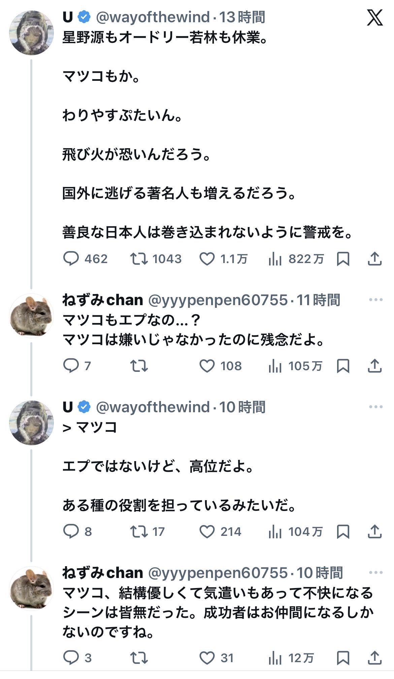The width and height of the screenshot is (394, 679).
Task: Open ねずみchan's chinchilla avatar on the 11時間 reply
Action: (x=31, y=316)
